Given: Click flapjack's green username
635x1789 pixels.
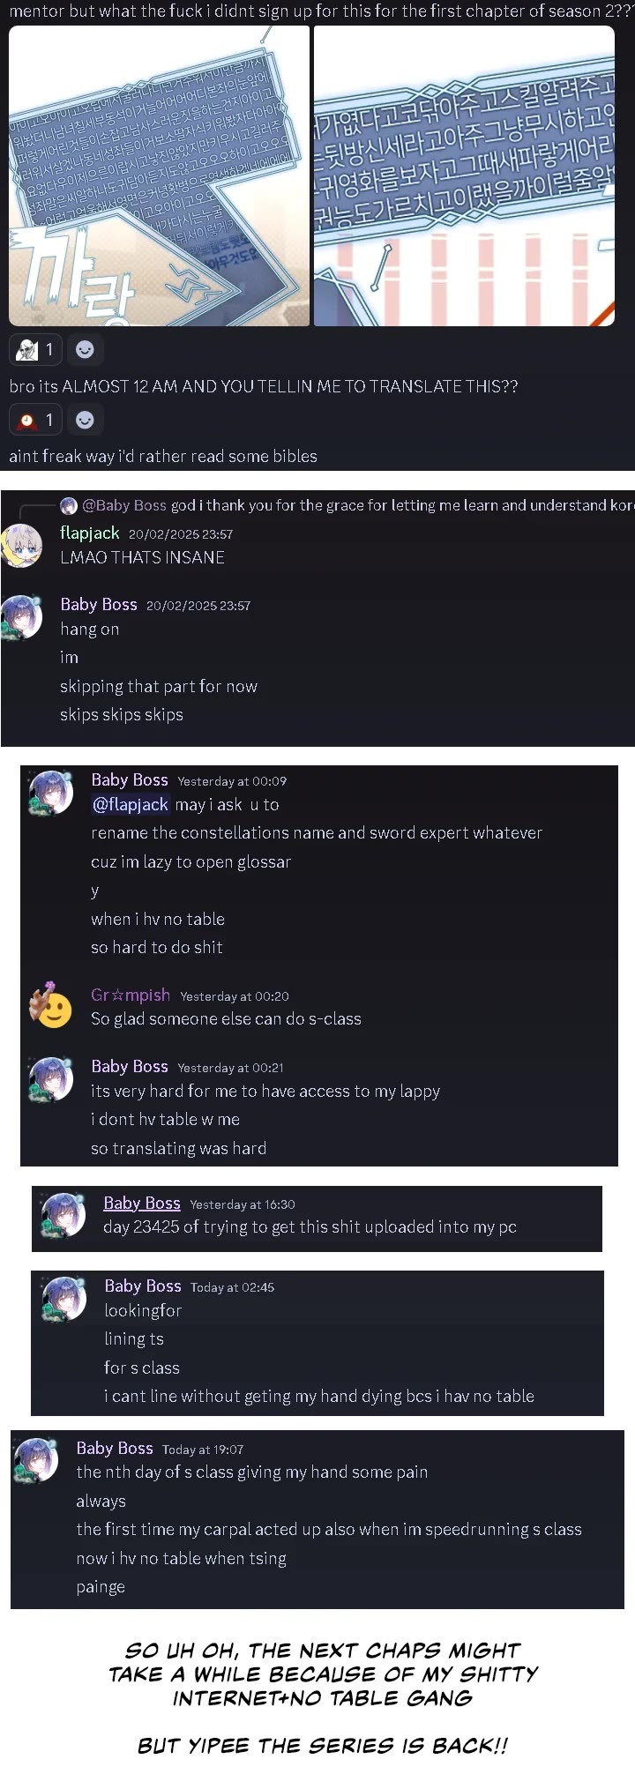Looking at the screenshot, I should (x=89, y=533).
